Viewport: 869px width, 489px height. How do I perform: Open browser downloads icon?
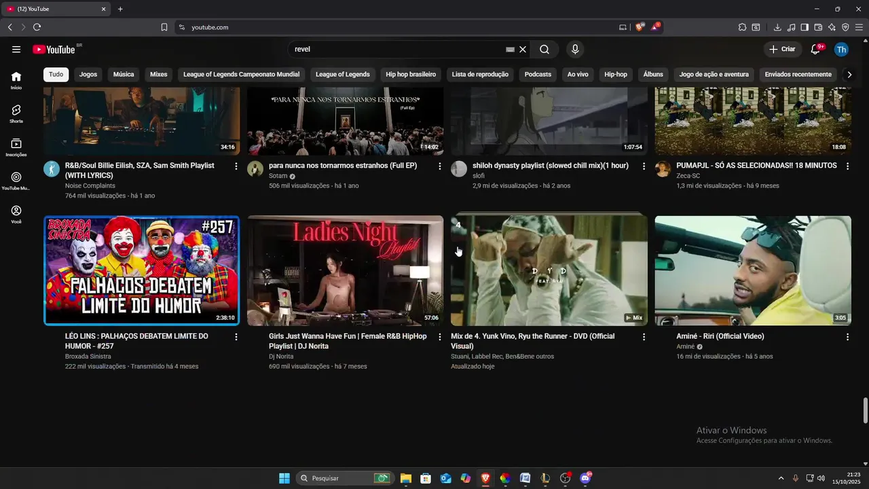[x=777, y=27]
